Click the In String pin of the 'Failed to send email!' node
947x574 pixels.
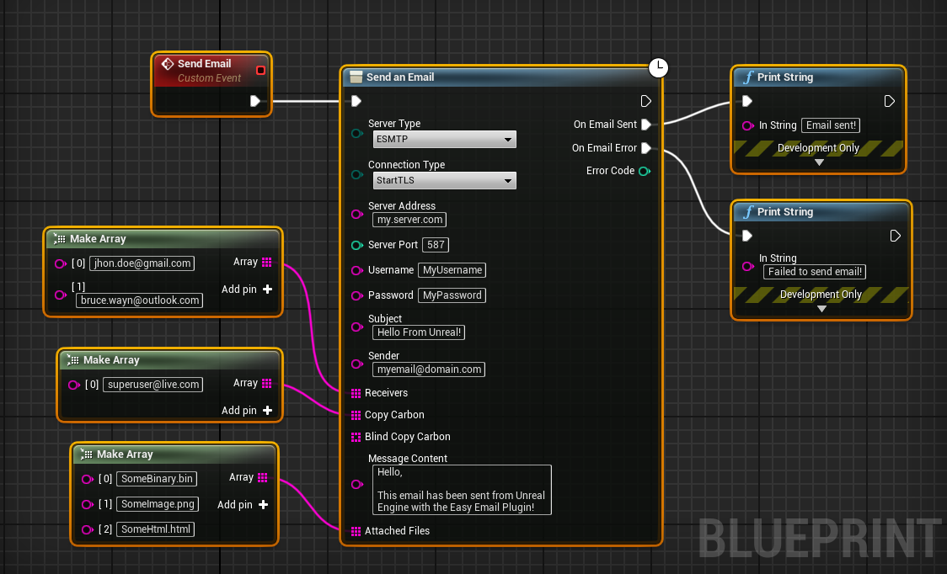tap(747, 266)
